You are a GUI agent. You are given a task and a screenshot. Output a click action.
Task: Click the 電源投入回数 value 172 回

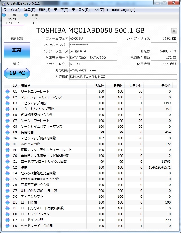164,58
